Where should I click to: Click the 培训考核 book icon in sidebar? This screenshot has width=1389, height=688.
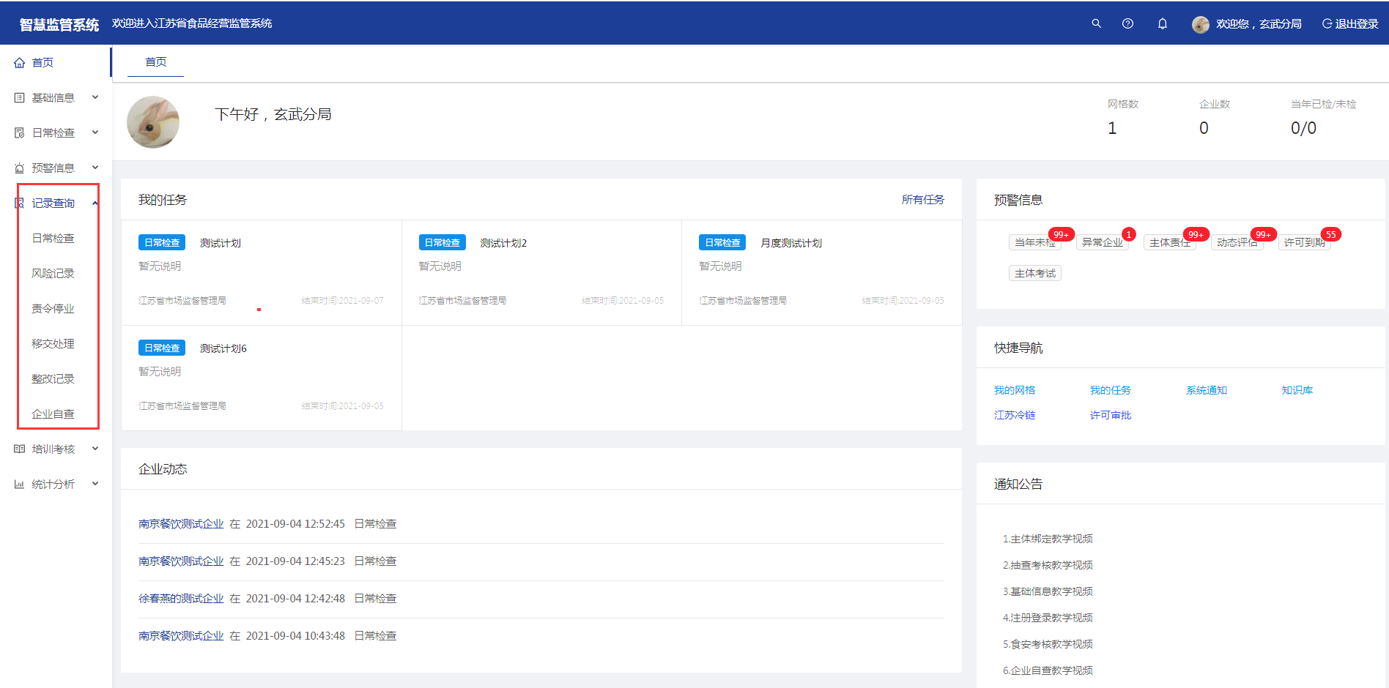tap(20, 449)
